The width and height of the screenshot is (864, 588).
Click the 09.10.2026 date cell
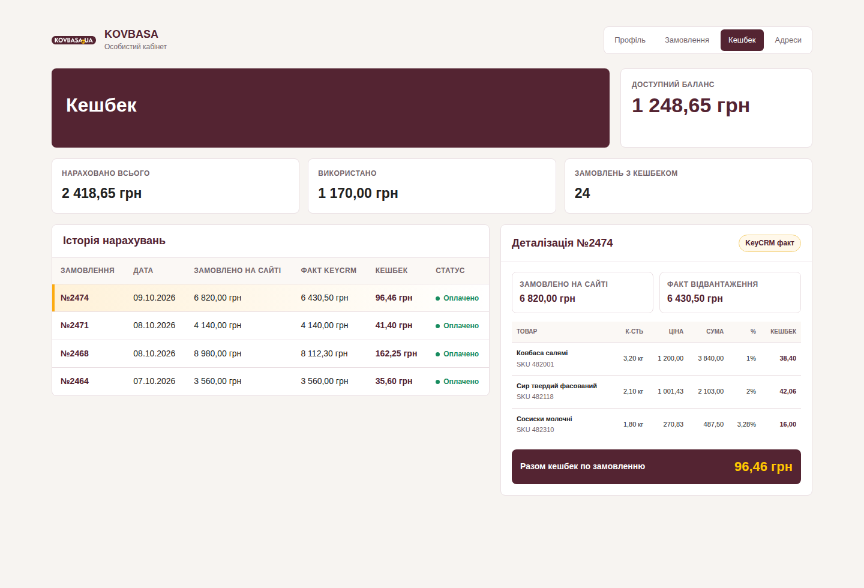tap(154, 298)
